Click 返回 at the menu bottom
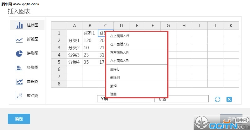The height and width of the screenshot is (130, 250). point(113,94)
